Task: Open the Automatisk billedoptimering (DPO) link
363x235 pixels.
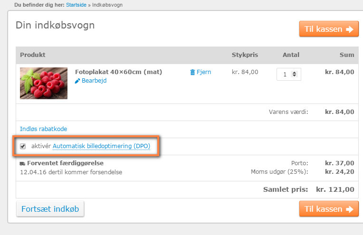Action: pyautogui.click(x=101, y=146)
